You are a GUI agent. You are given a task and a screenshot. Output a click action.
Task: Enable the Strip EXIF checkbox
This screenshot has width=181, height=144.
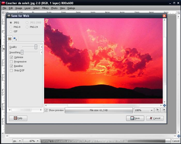(11, 70)
